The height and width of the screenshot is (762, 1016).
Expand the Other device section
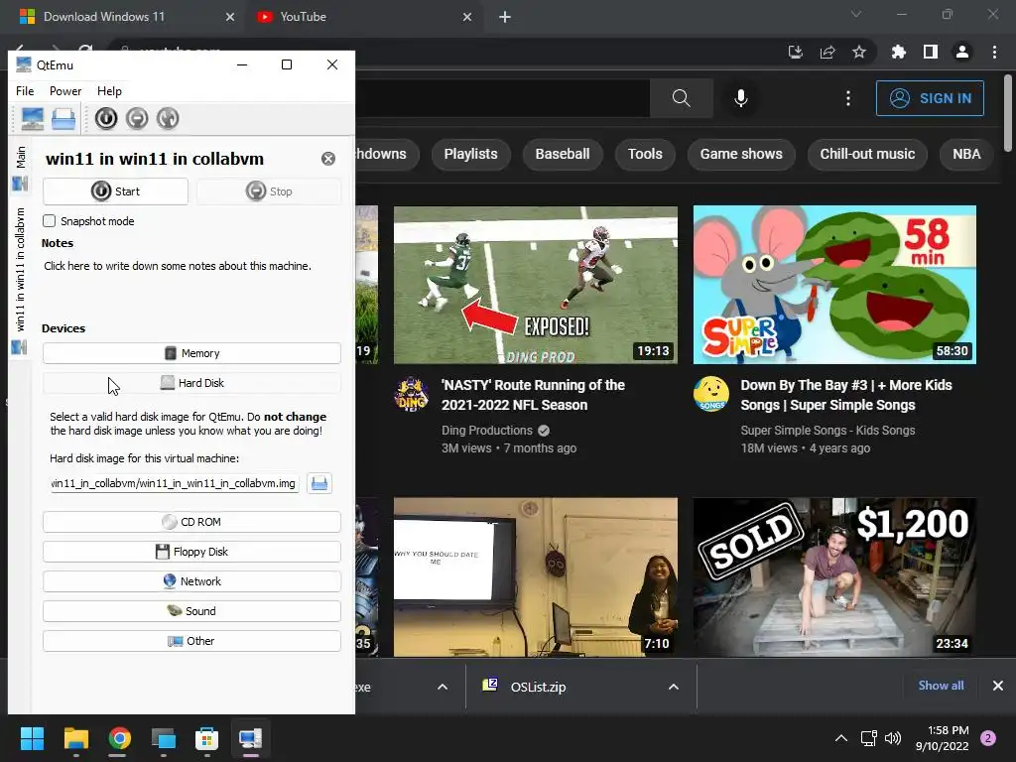pyautogui.click(x=191, y=641)
